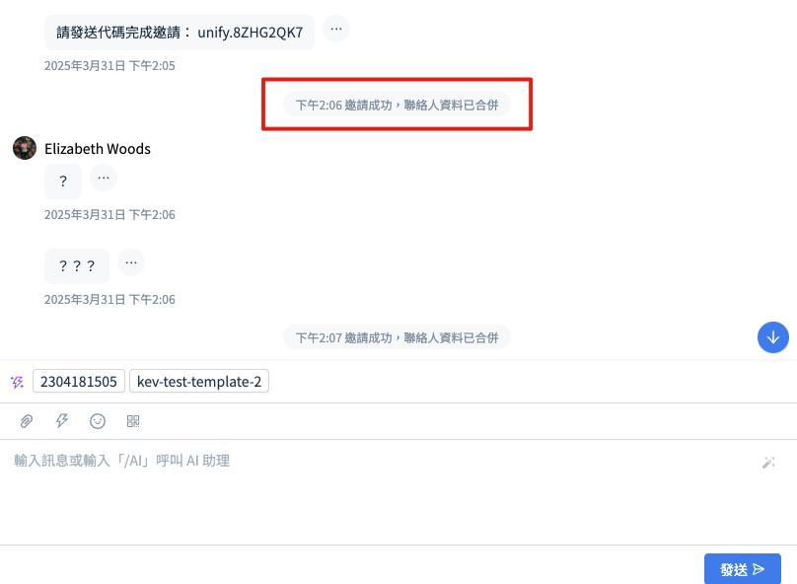
Task: Click the Elizabeth Woods sender name
Action: pyautogui.click(x=98, y=149)
